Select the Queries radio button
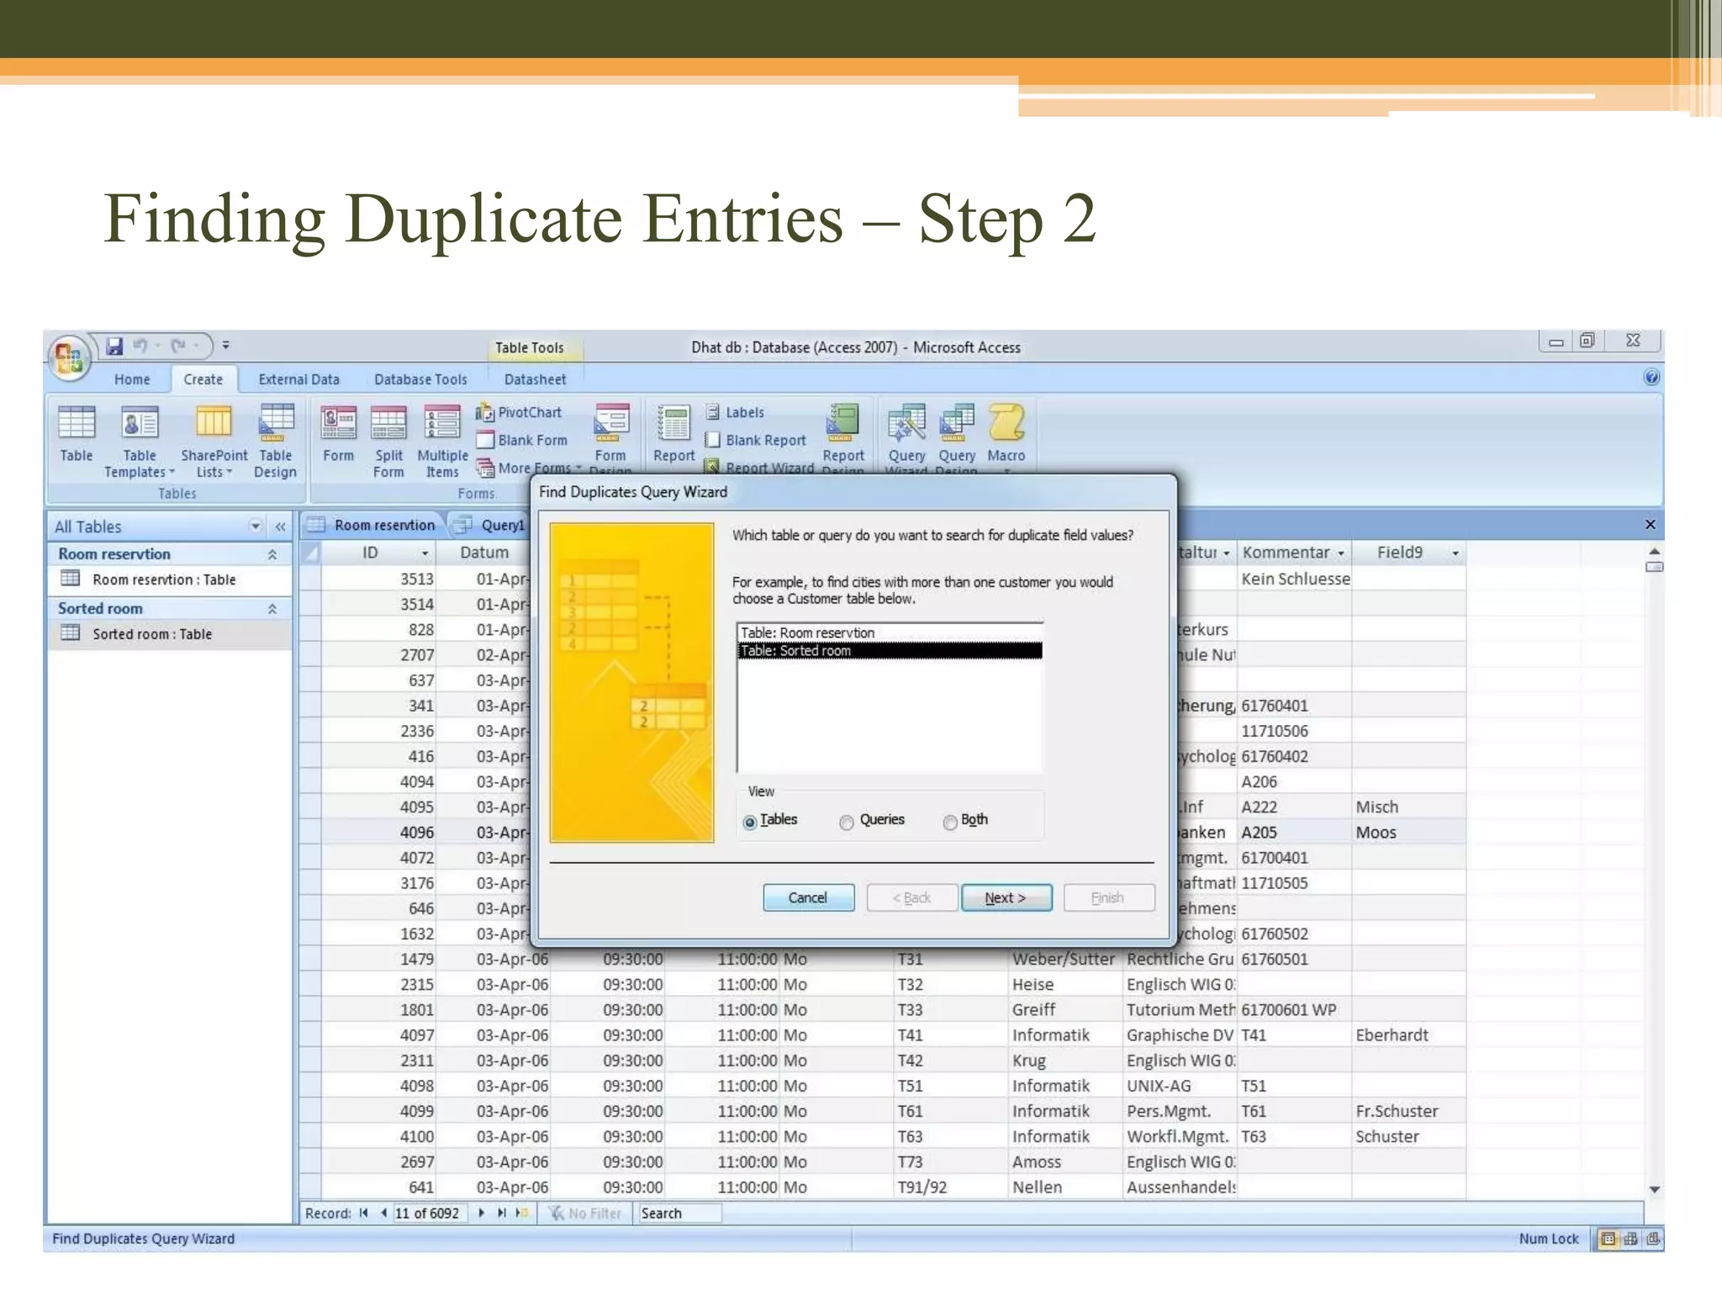 (847, 822)
